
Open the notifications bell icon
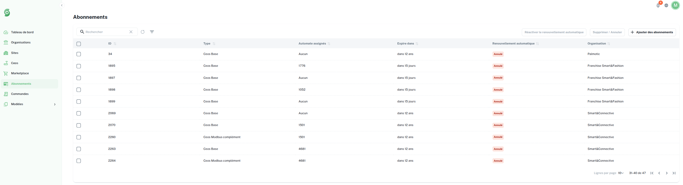pos(658,5)
